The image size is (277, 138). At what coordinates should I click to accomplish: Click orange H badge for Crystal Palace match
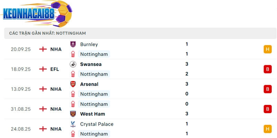[x=267, y=129]
